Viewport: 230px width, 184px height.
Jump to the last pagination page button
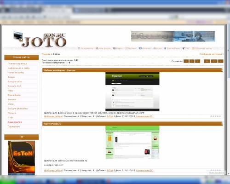point(221,61)
